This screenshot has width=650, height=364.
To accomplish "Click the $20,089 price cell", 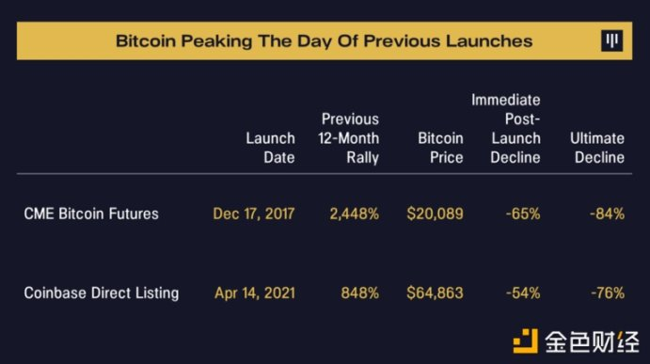I will coord(435,214).
